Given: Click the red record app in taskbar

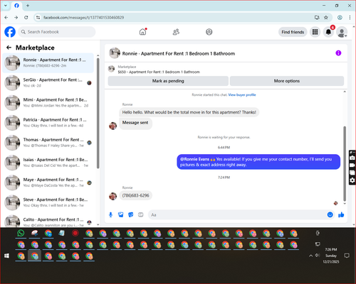Looking at the screenshot, I should coord(75,233).
